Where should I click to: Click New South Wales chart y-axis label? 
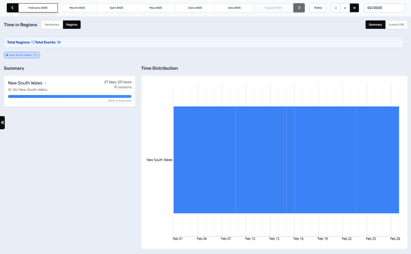pyautogui.click(x=159, y=160)
